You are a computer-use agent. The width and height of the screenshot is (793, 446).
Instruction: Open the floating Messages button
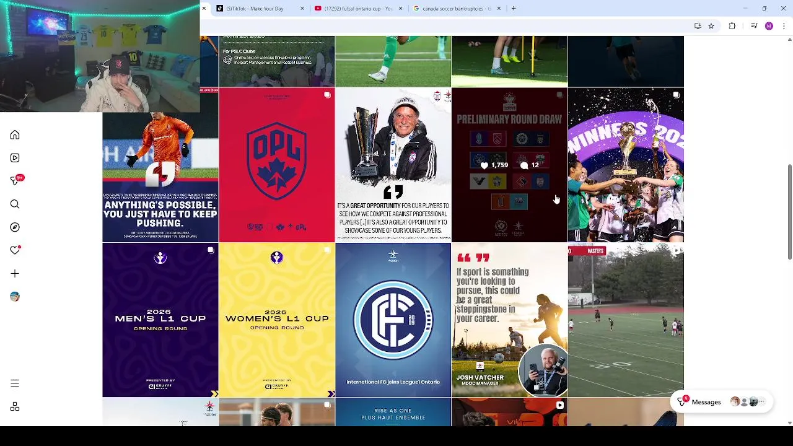721,402
